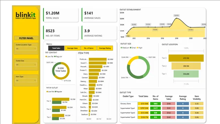Click the $444.79K label in Outlet Size donut
Viewport: 220px width, 124px height.
[125, 77]
